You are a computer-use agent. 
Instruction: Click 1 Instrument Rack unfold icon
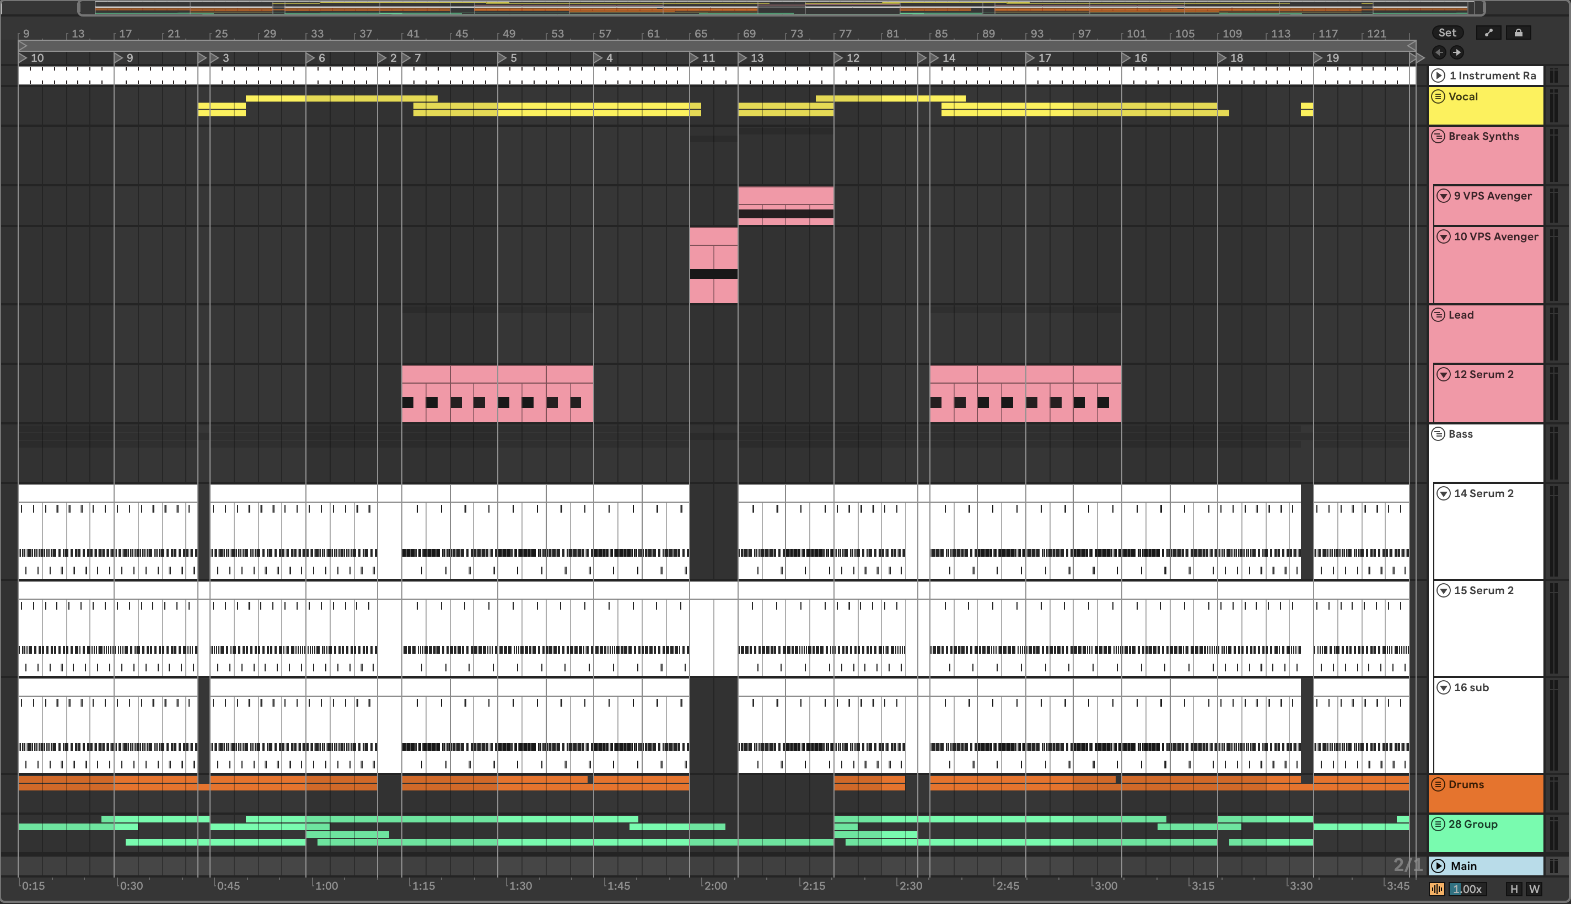tap(1438, 76)
